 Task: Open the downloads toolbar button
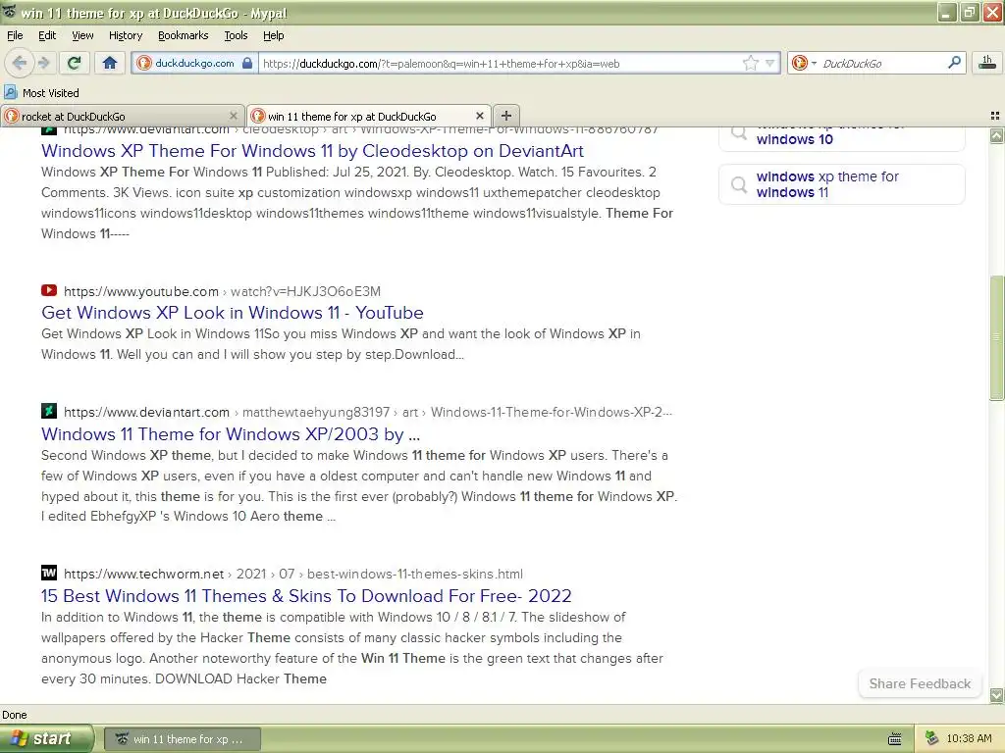tap(987, 63)
